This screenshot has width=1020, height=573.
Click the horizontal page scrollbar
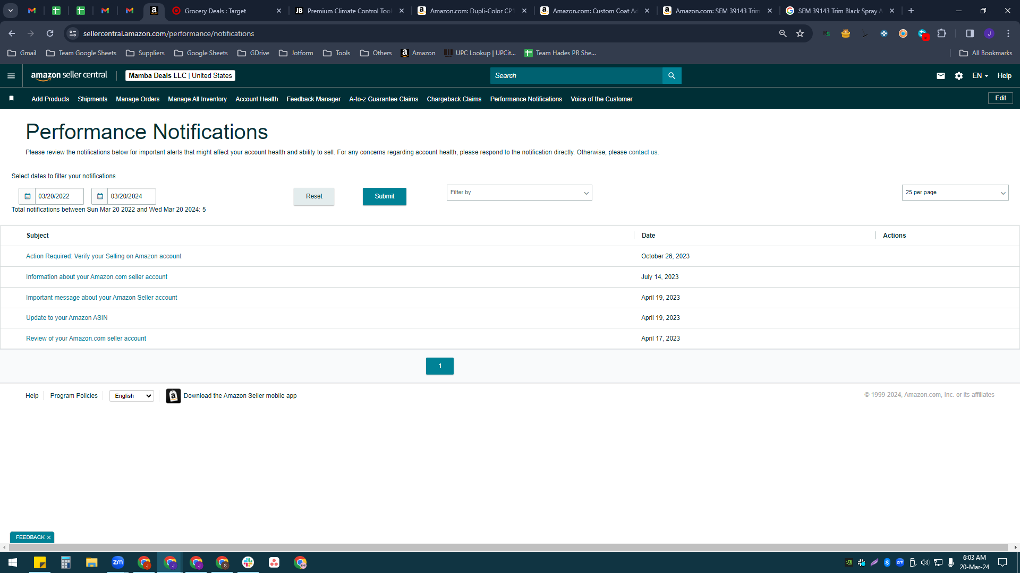[507, 547]
